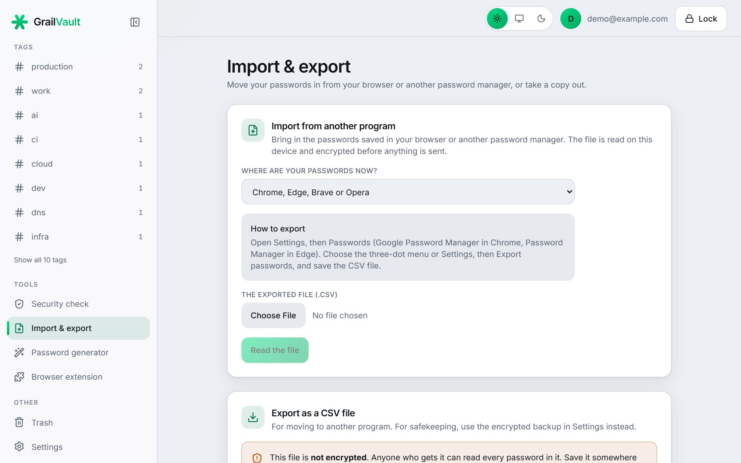741x463 pixels.
Task: Open password source dropdown Chrome, Edge, Brave
Action: (x=408, y=192)
